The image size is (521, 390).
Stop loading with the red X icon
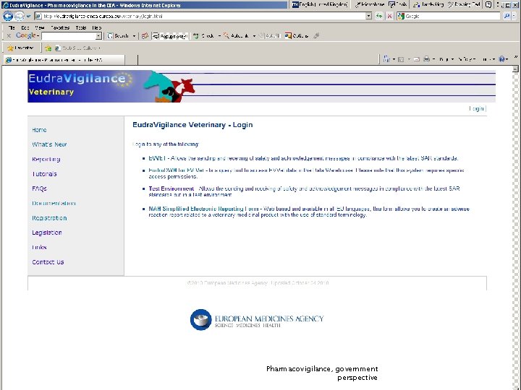(x=389, y=16)
